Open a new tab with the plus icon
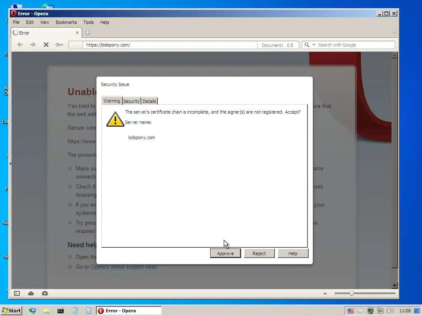422x316 pixels. click(x=87, y=33)
